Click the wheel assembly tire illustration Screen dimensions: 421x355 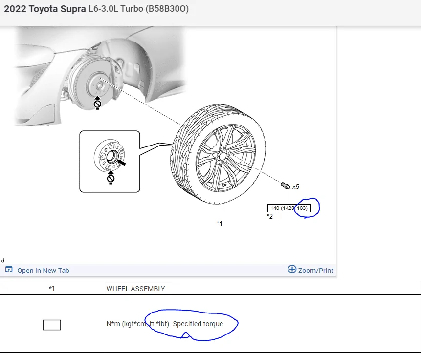(218, 154)
